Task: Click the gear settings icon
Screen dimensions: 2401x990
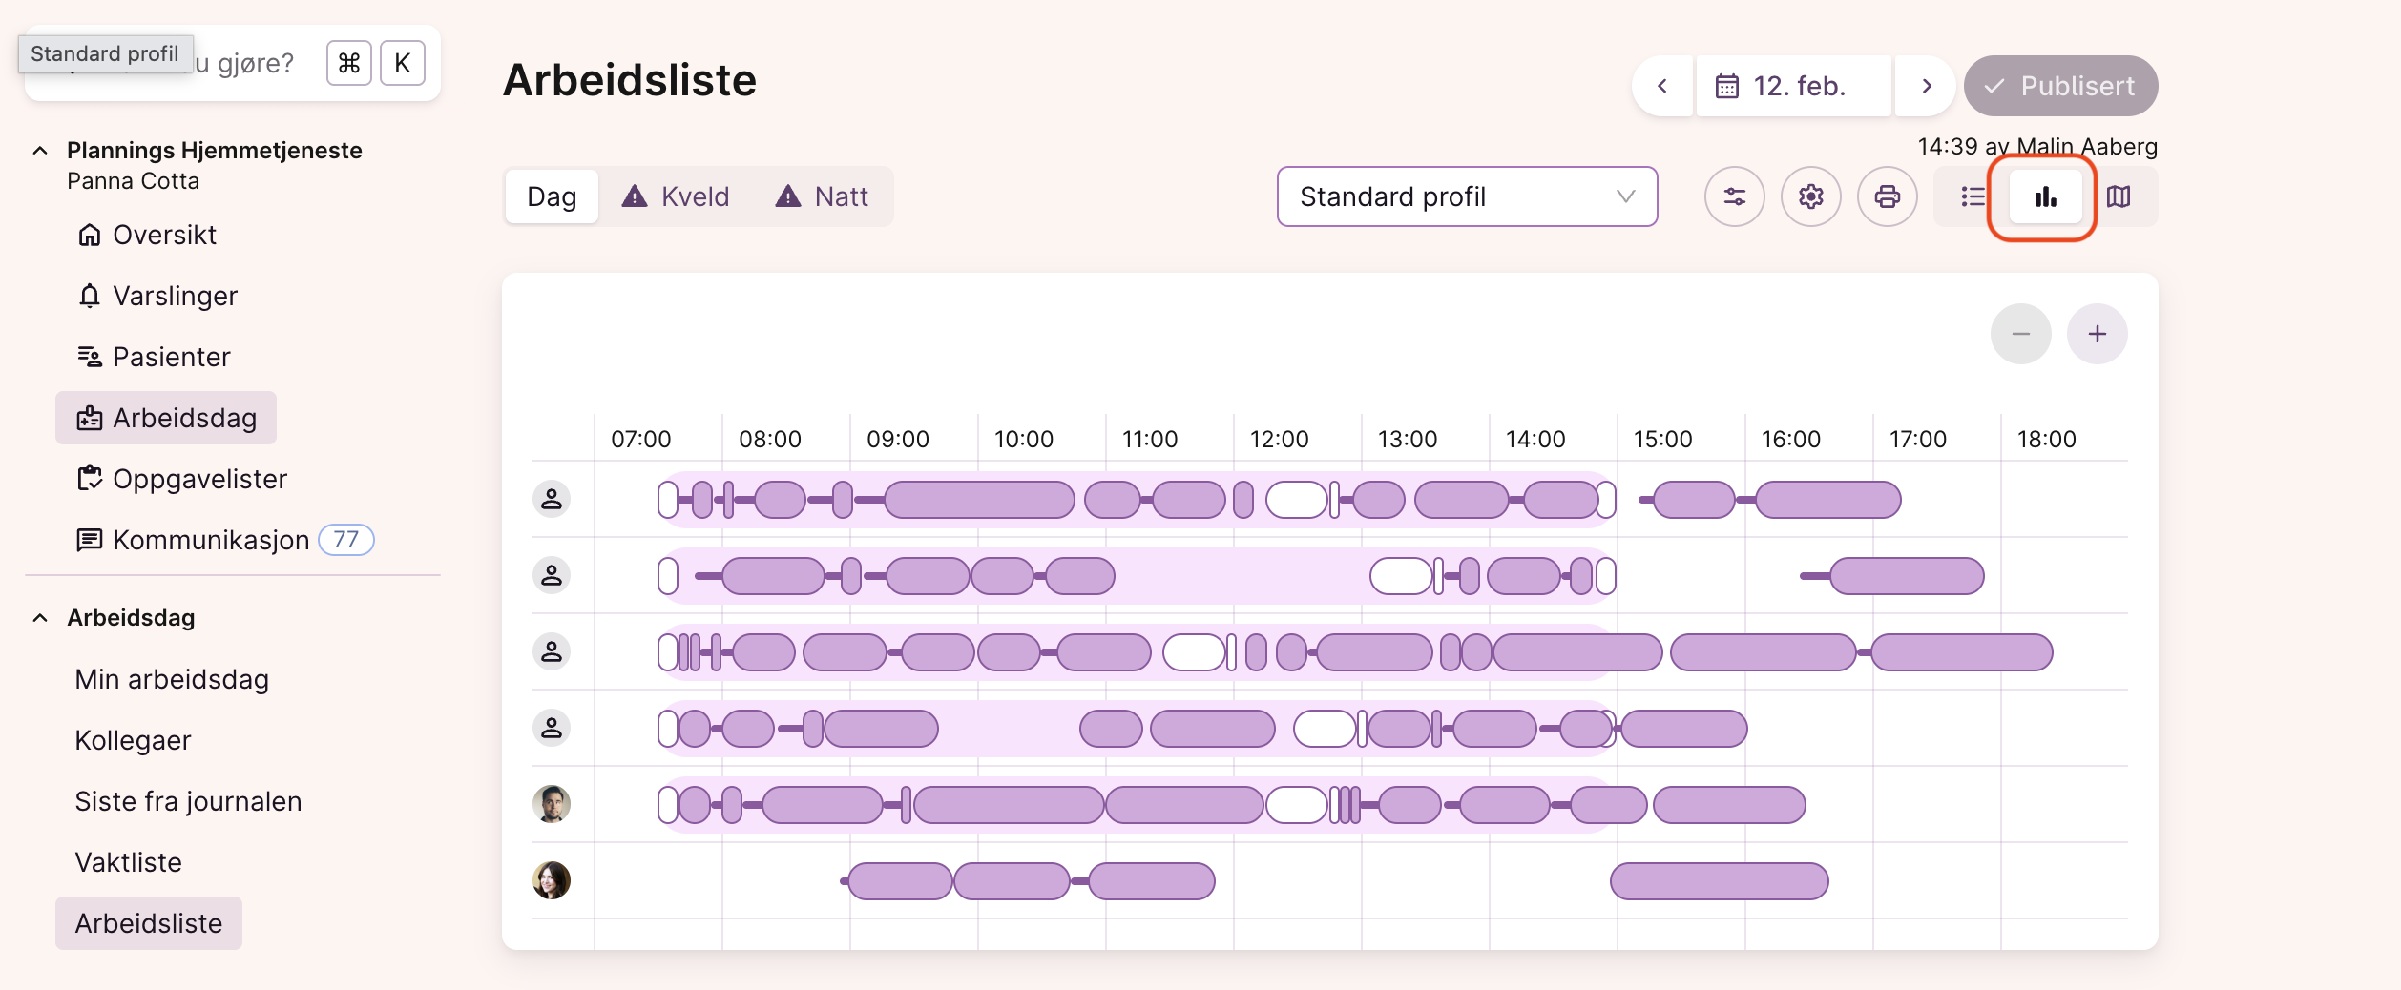Action: point(1810,196)
